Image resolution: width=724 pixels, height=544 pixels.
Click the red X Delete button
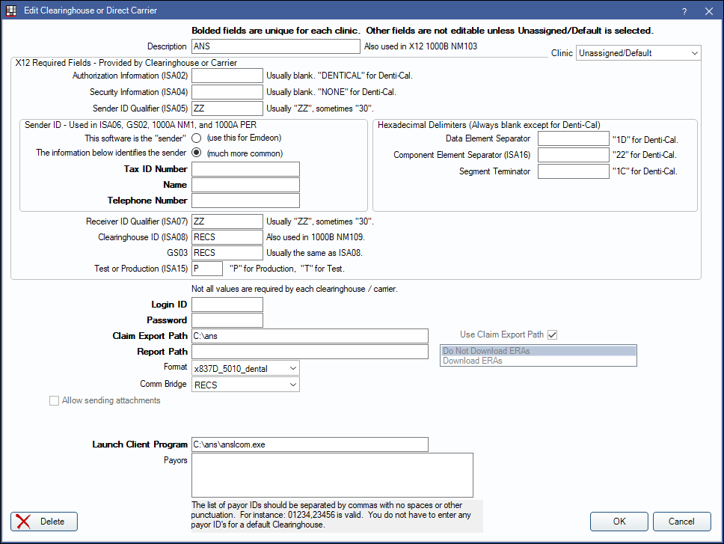pos(44,522)
